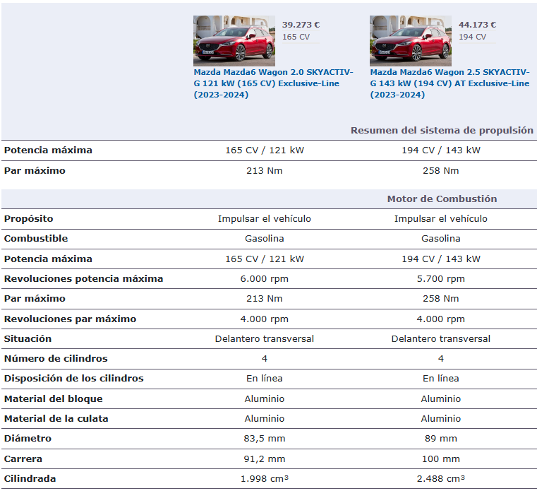Viewport: 537px width, 491px height.
Task: Click the 'Diámetro' row label
Action: tap(28, 439)
